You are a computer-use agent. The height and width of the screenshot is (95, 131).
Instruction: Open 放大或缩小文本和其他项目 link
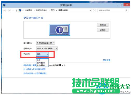34,69
